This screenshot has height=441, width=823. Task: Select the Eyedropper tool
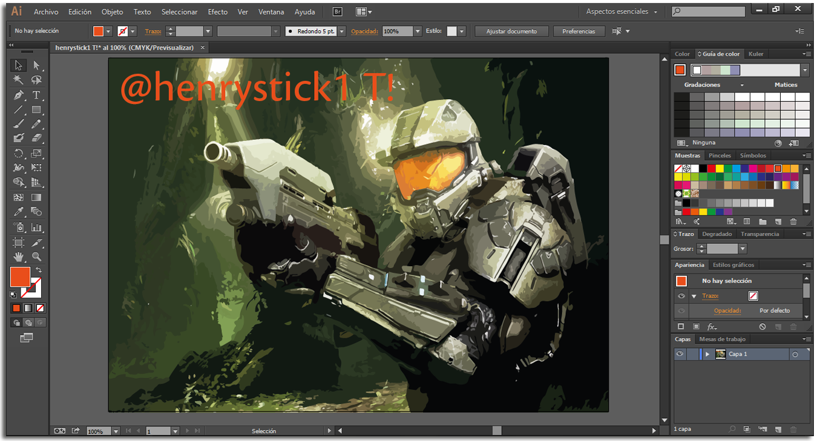coord(19,212)
